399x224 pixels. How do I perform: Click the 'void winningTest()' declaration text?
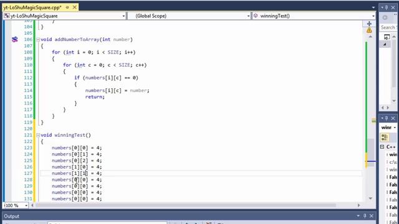click(x=65, y=135)
